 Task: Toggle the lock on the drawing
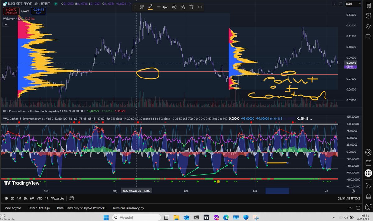tap(183, 6)
